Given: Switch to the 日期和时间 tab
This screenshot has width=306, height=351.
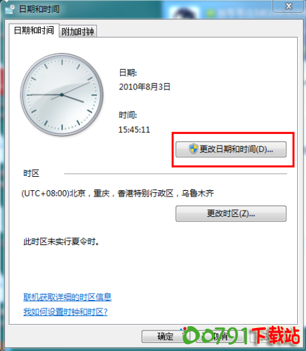Looking at the screenshot, I should pyautogui.click(x=34, y=30).
